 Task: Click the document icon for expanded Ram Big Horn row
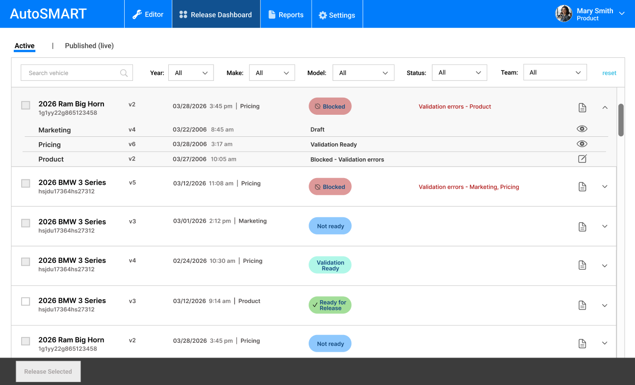point(582,107)
